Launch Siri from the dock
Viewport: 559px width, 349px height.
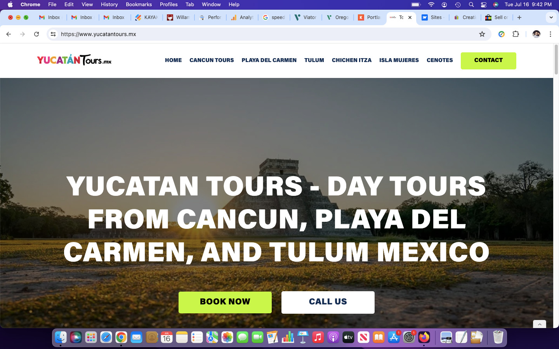click(x=76, y=337)
